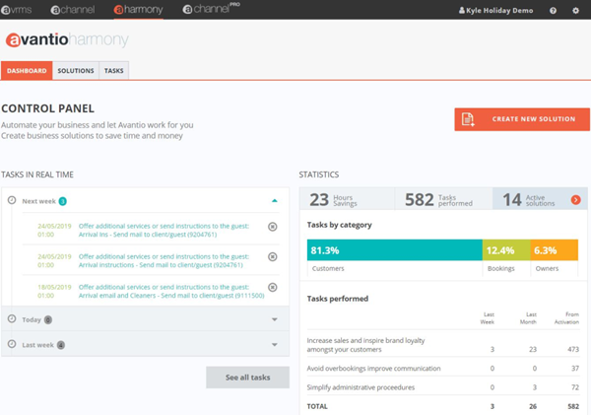Image resolution: width=591 pixels, height=415 pixels.
Task: Click the See all tasks button
Action: click(x=247, y=378)
